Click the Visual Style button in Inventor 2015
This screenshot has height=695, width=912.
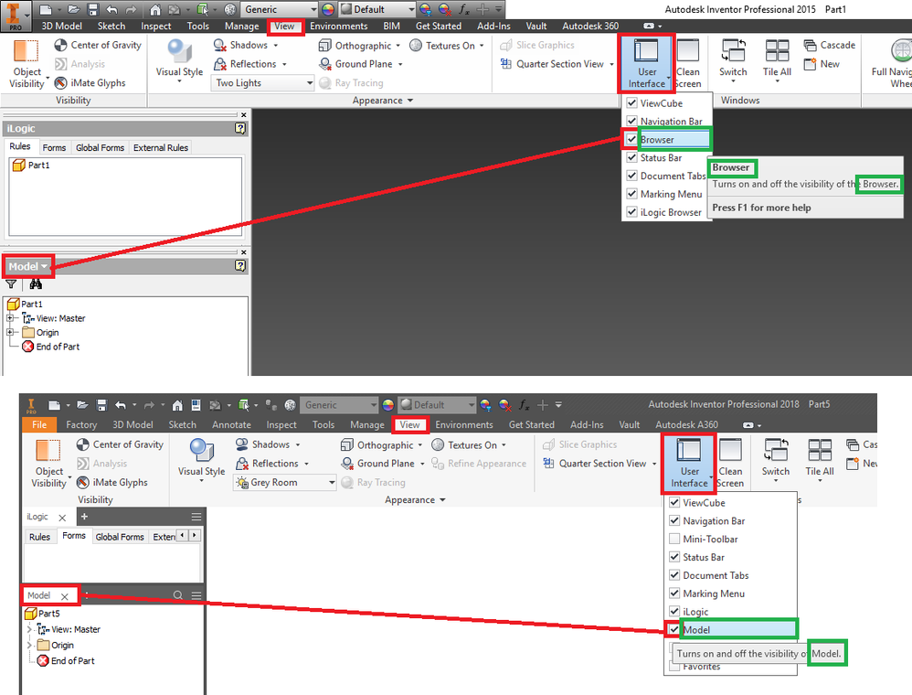[179, 61]
